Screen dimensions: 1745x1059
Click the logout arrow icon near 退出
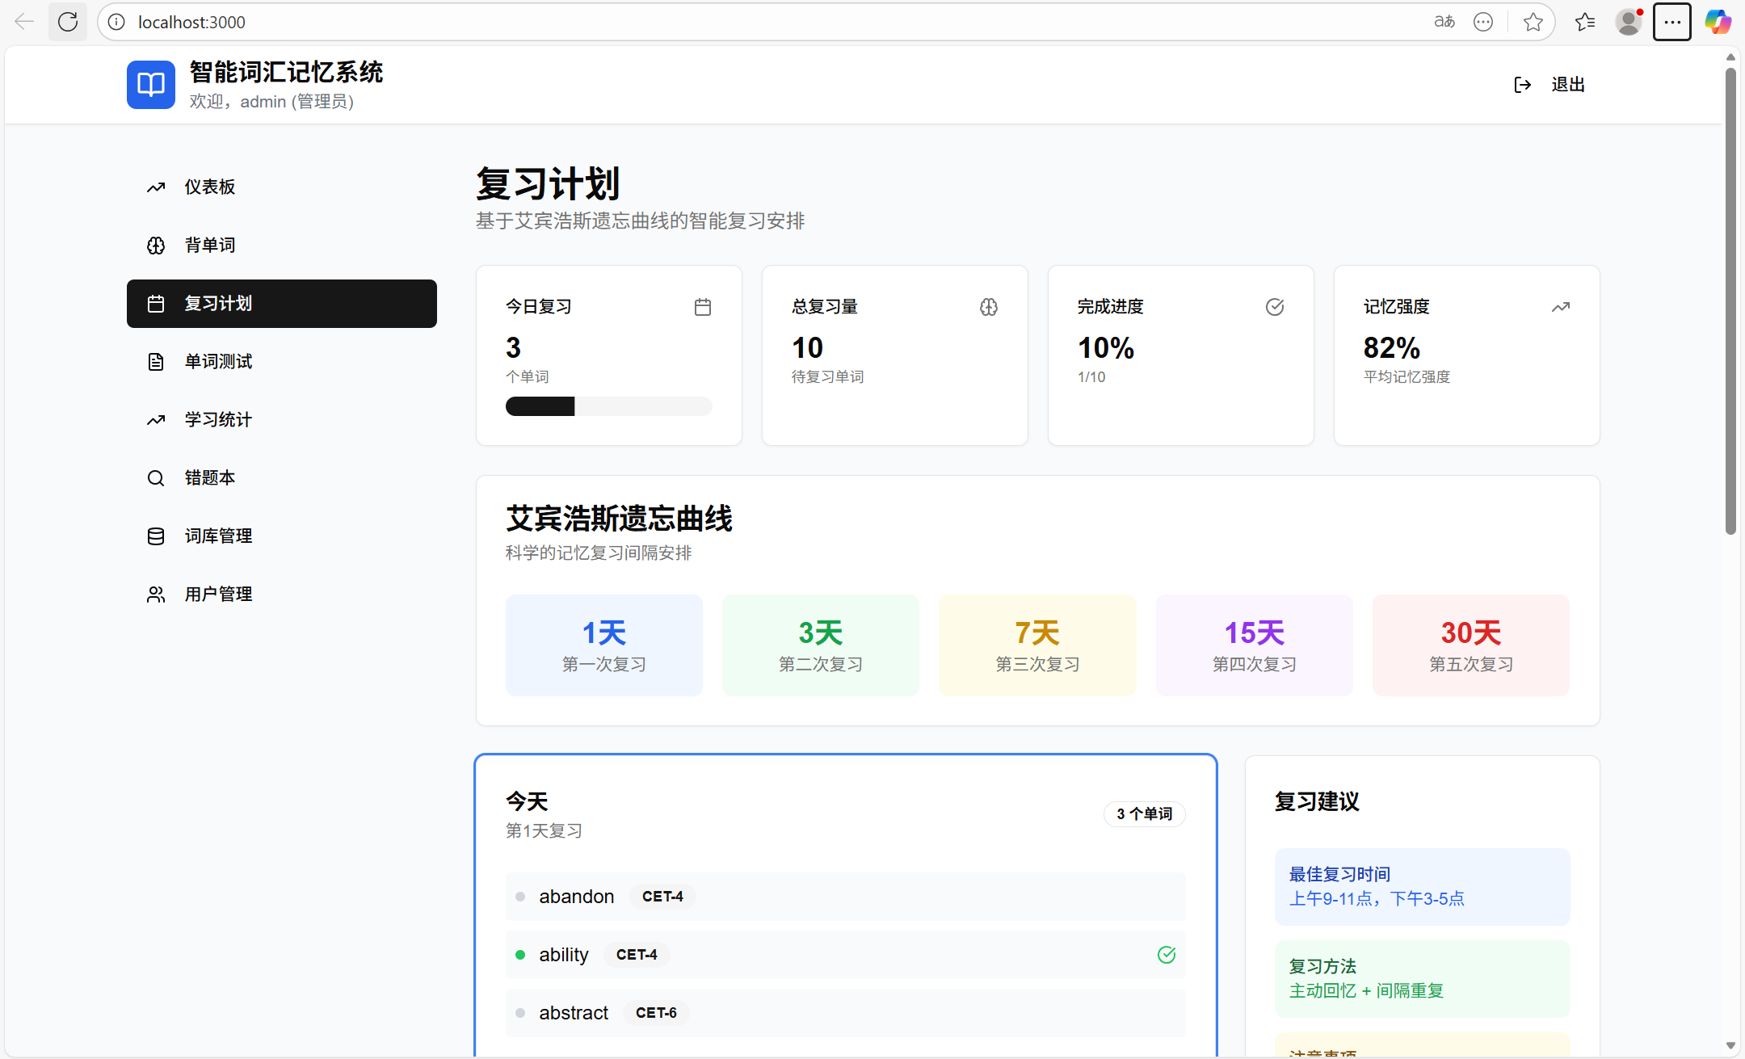click(1522, 84)
